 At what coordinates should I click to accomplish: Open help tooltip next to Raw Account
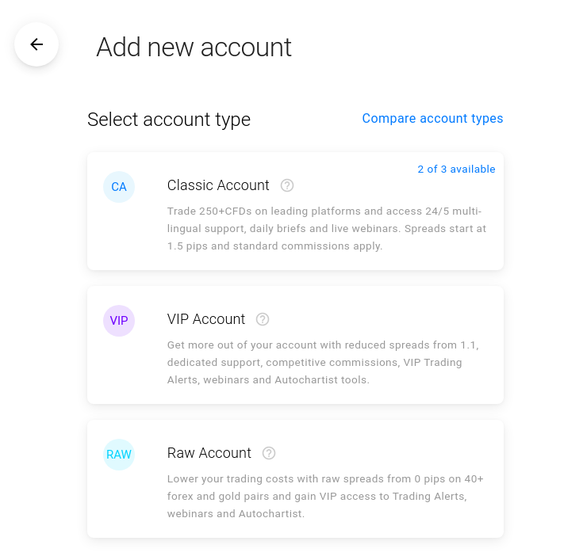[269, 453]
